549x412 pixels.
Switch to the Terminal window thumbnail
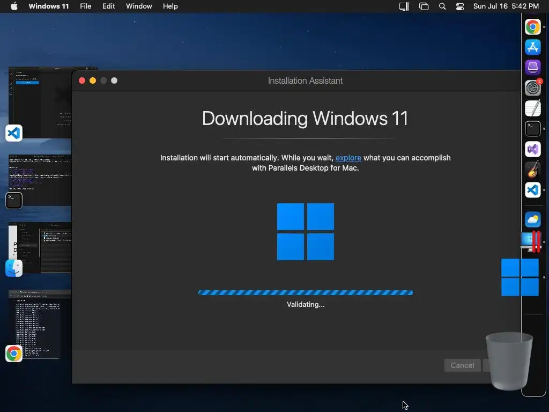pos(40,180)
